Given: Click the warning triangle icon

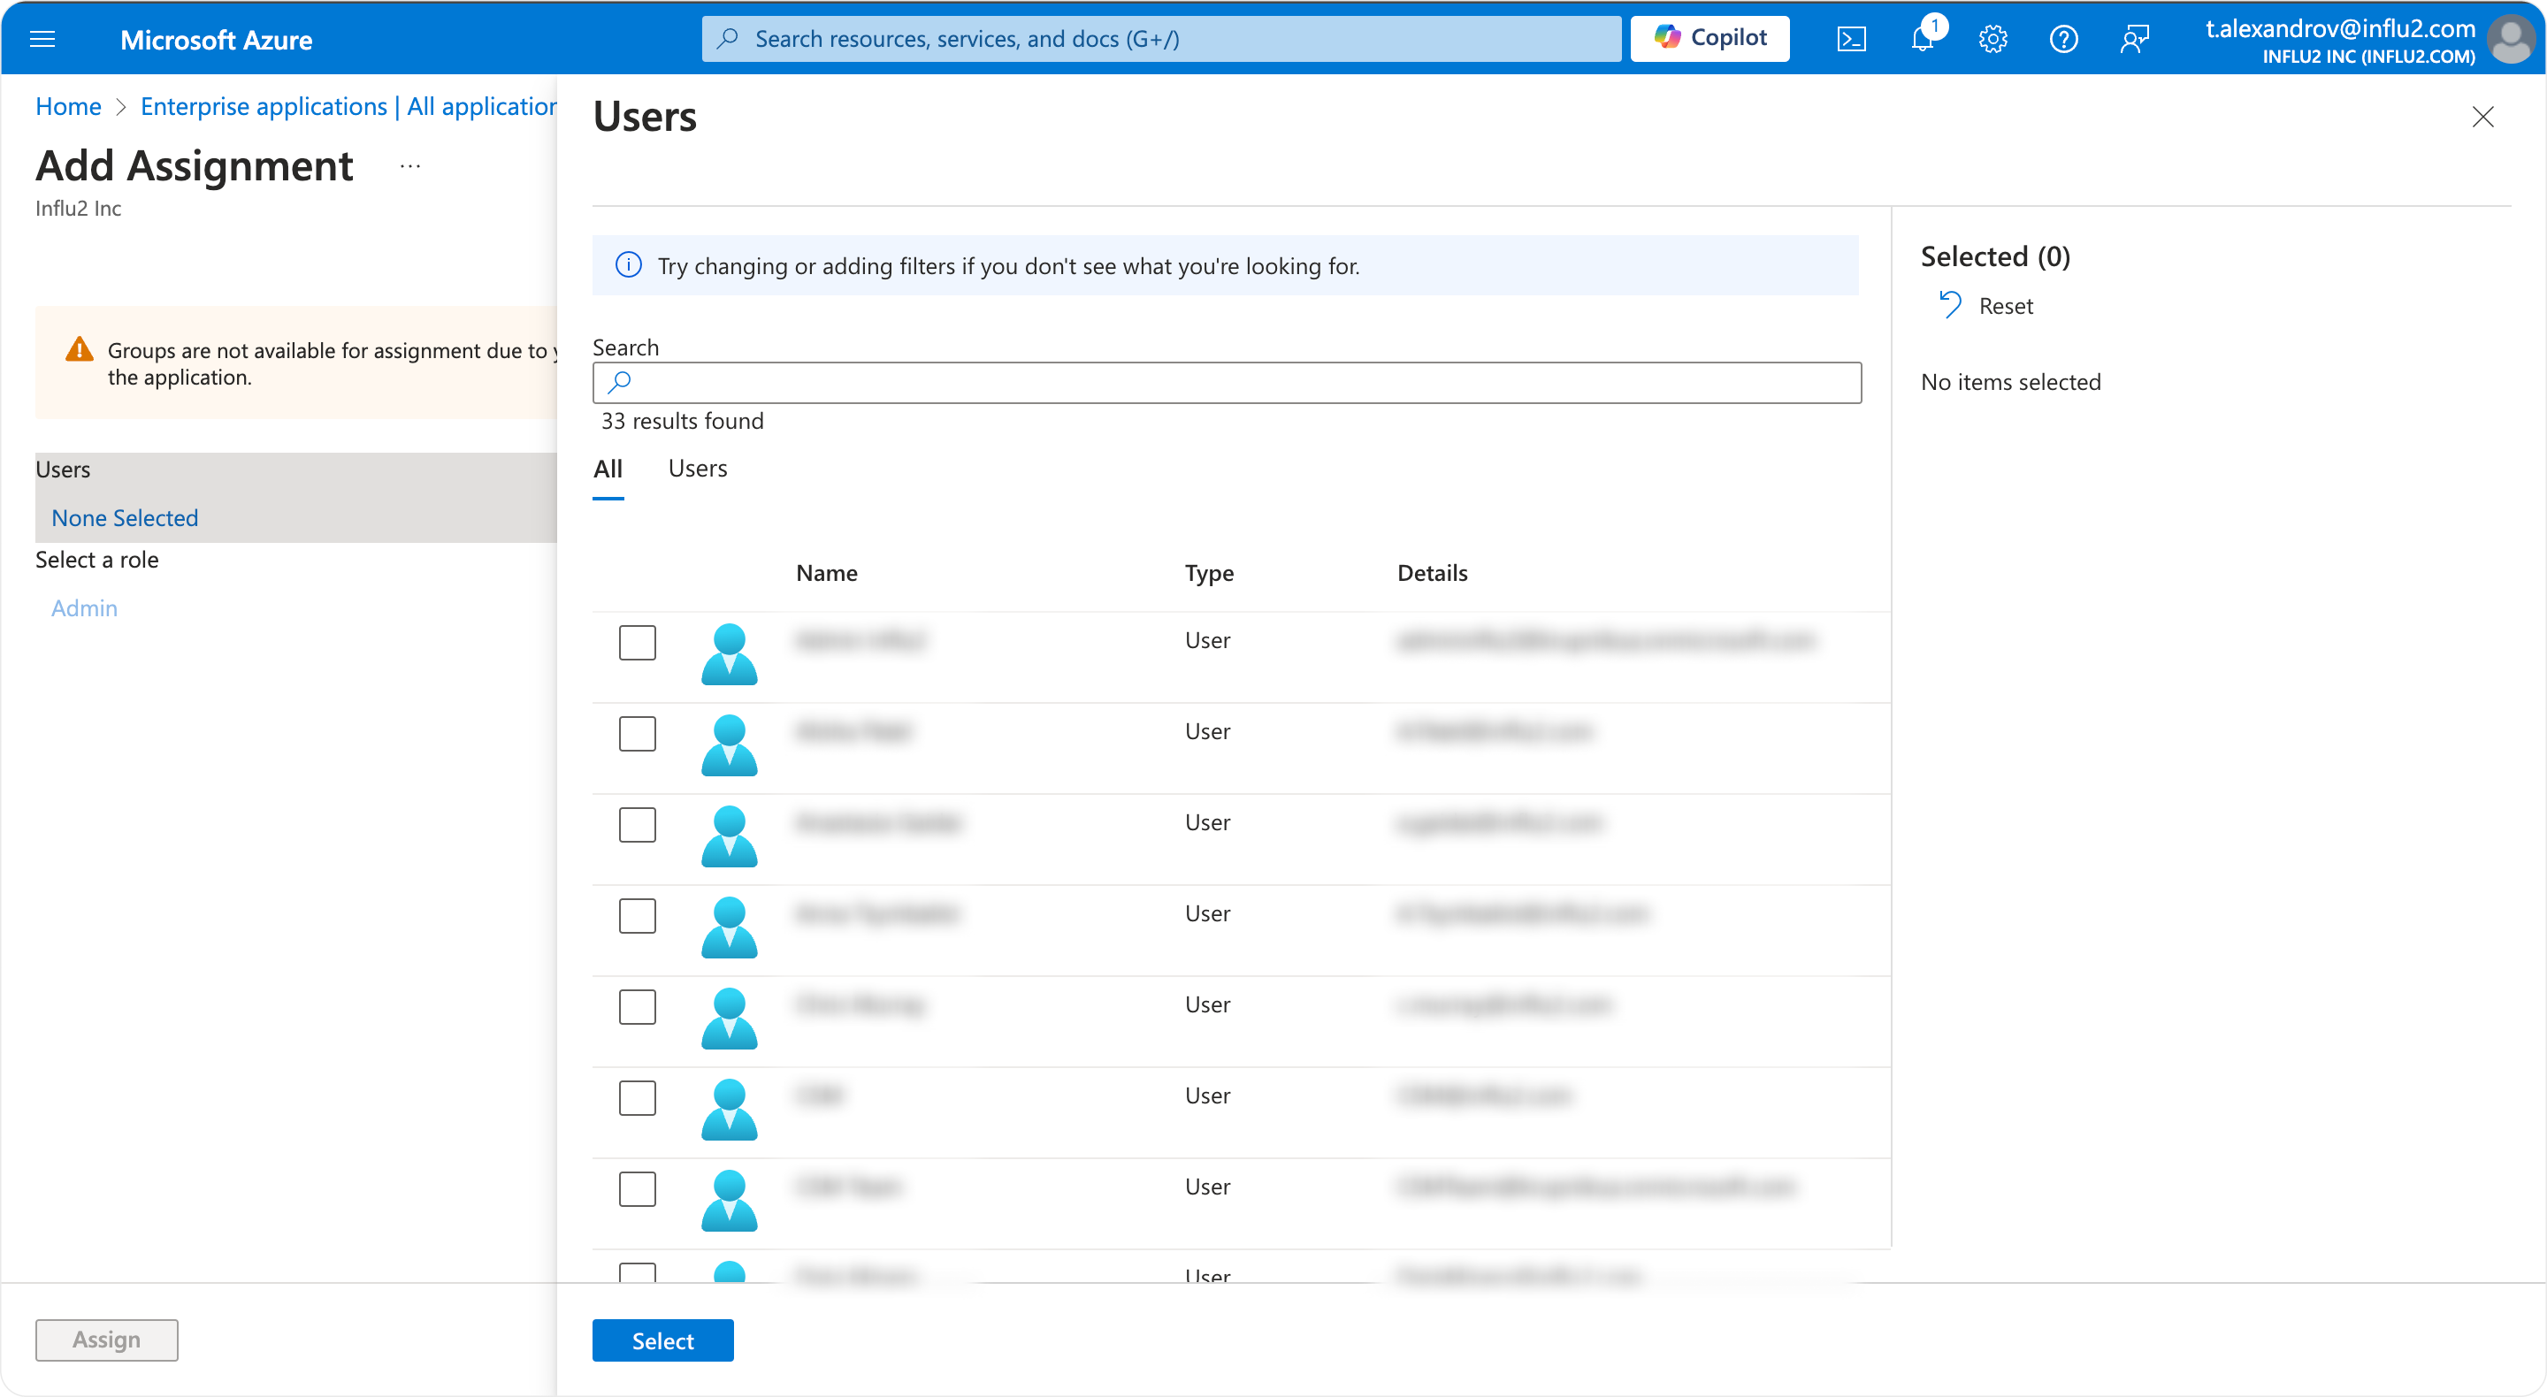Looking at the screenshot, I should pyautogui.click(x=79, y=349).
